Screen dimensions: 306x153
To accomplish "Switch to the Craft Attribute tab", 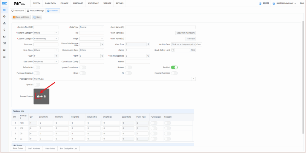I will (34, 148).
